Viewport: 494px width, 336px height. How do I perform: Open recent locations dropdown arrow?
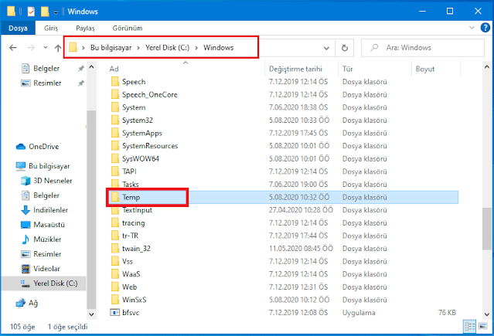46,48
